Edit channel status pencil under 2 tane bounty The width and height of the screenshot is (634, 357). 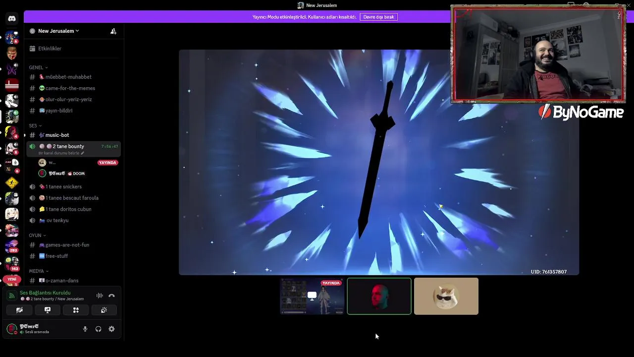[x=83, y=153]
